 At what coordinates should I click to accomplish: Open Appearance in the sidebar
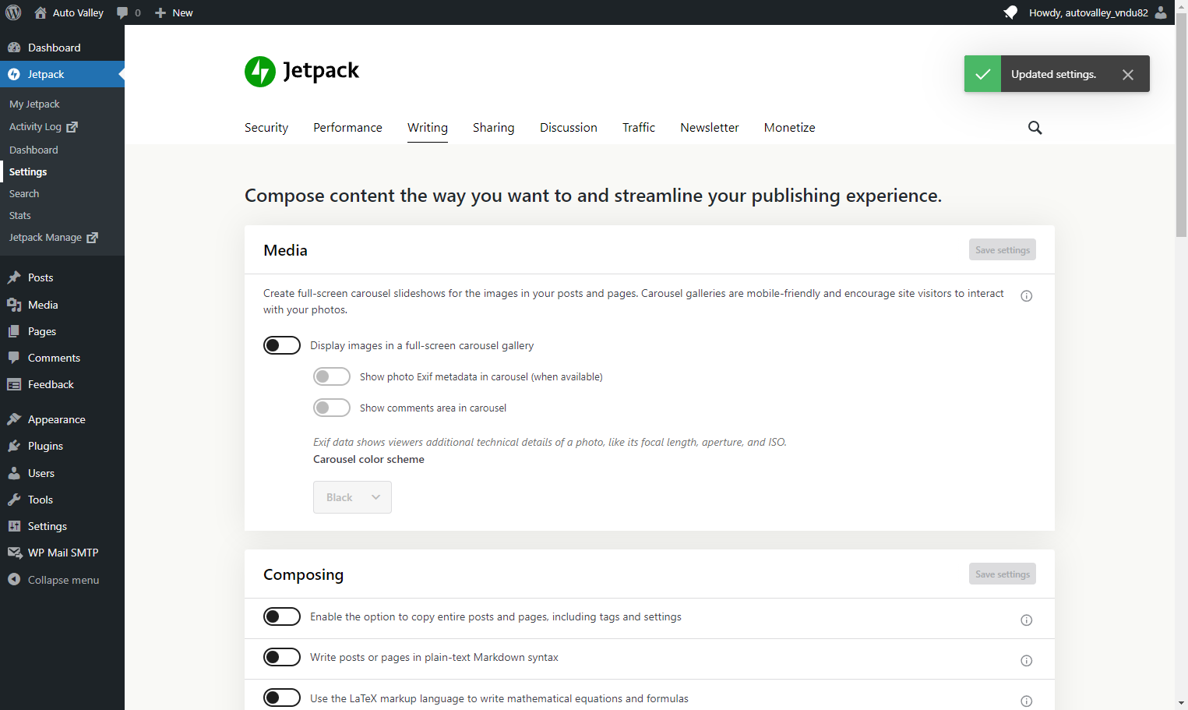pos(62,419)
